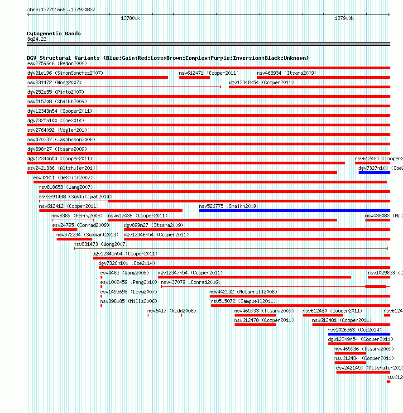Select esv4483 (Wang2008) label
The height and width of the screenshot is (413, 403).
point(125,272)
